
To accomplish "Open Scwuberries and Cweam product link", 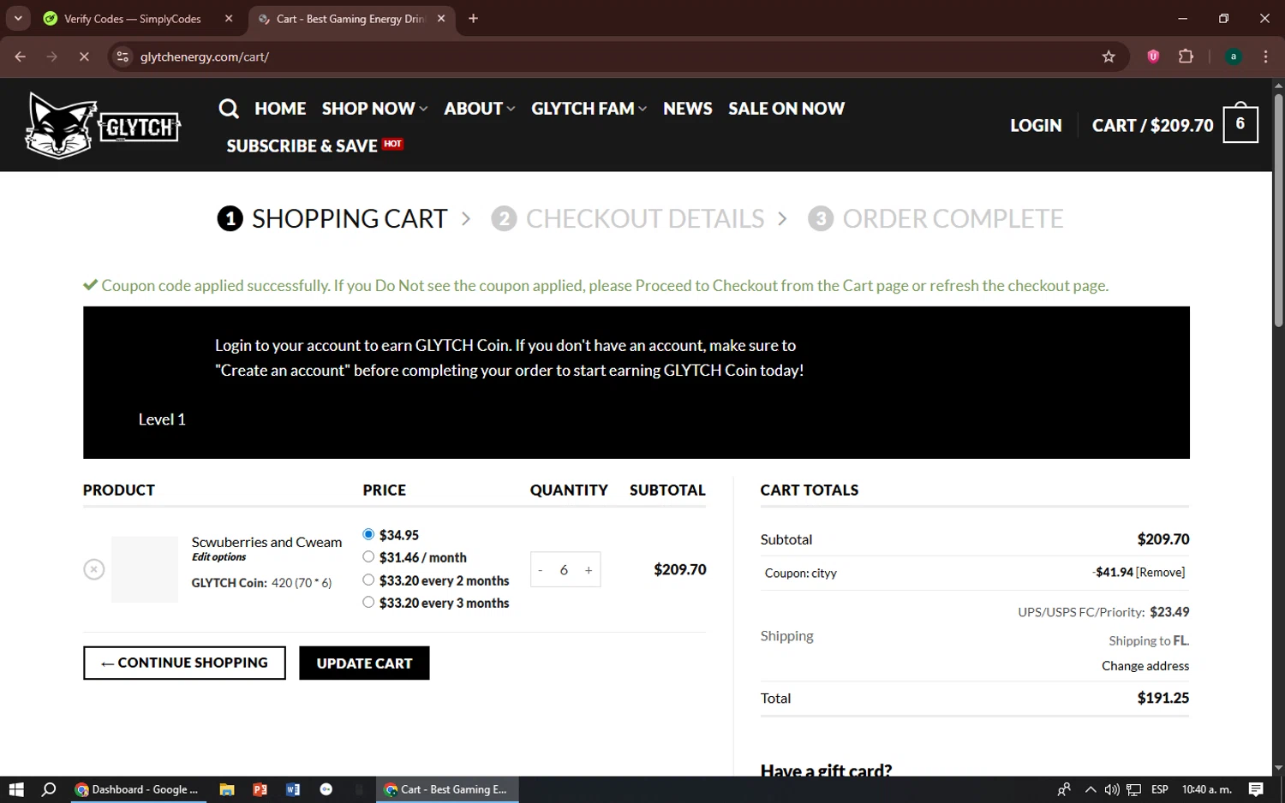I will [266, 542].
